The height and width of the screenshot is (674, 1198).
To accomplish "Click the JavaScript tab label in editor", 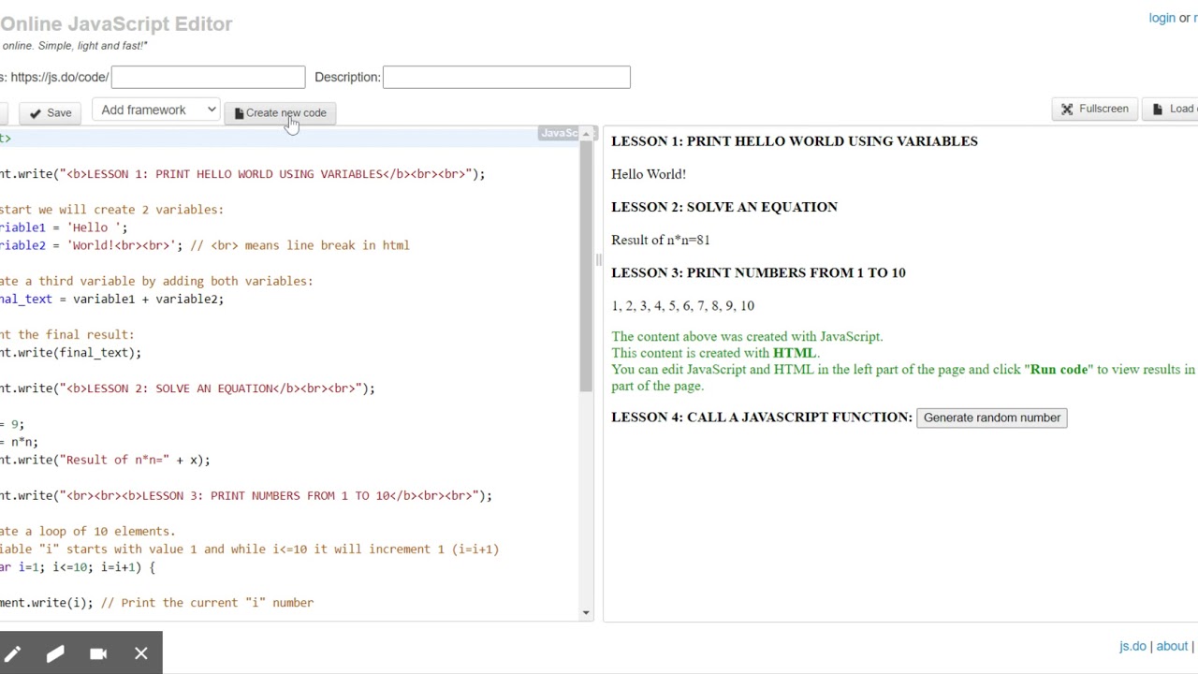I will [560, 133].
